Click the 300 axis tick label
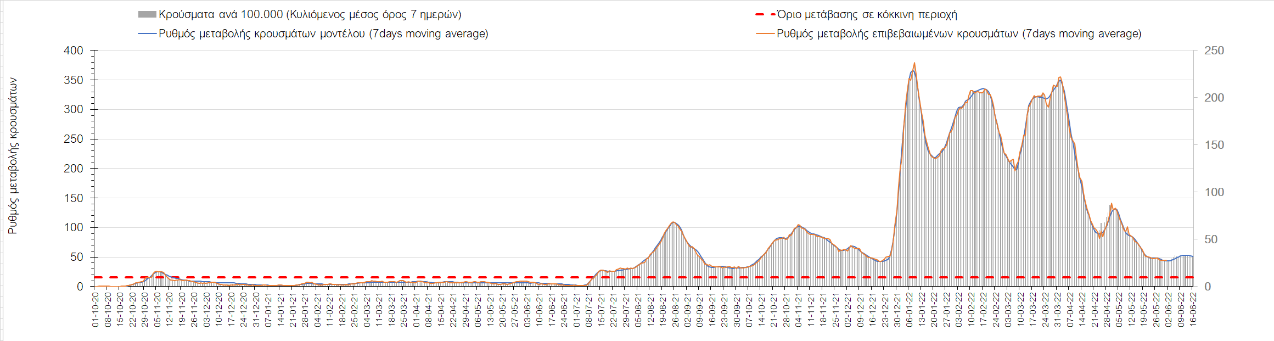 (74, 109)
